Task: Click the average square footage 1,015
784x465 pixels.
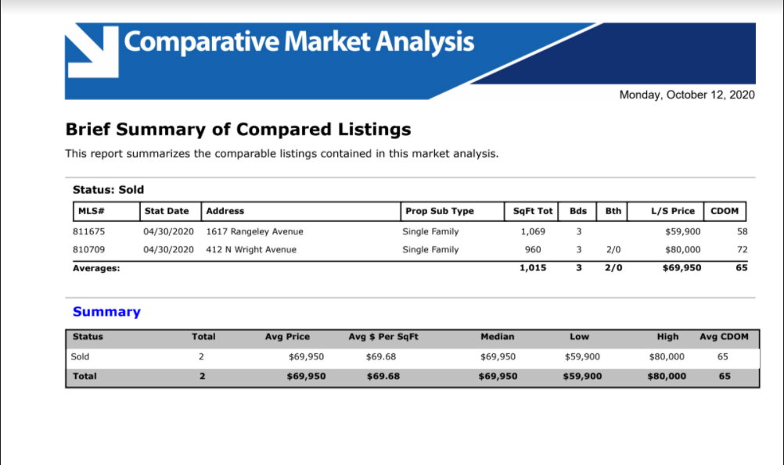Action: click(x=533, y=268)
